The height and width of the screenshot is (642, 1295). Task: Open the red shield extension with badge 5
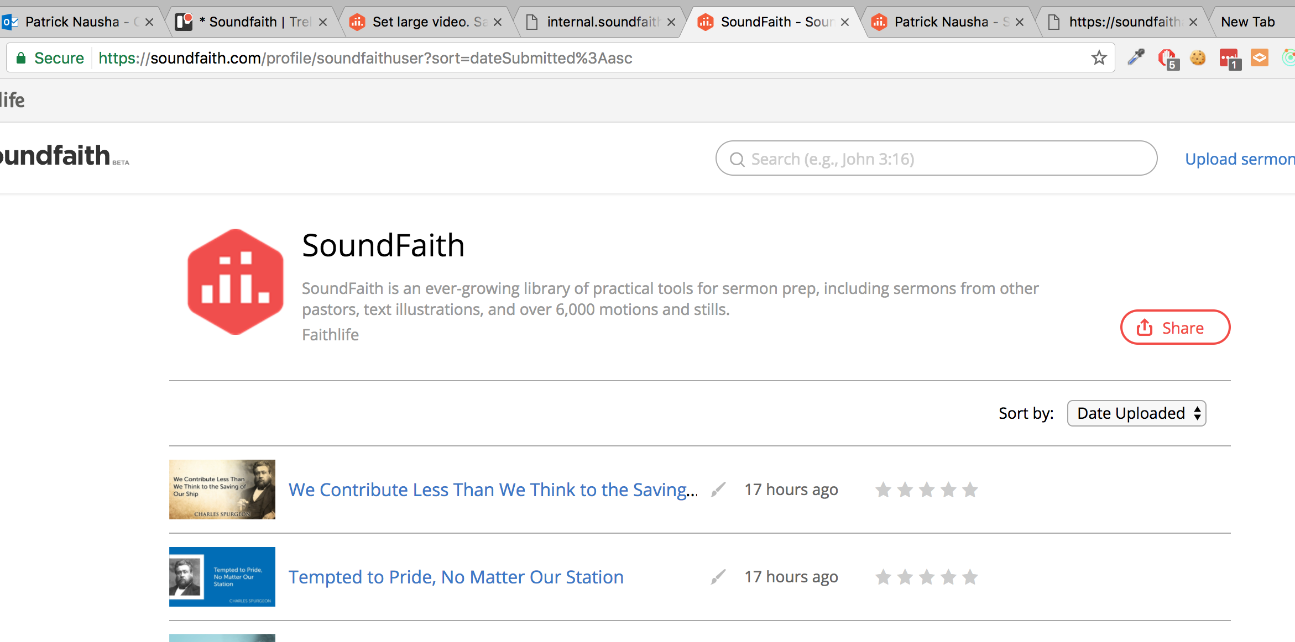pyautogui.click(x=1168, y=59)
